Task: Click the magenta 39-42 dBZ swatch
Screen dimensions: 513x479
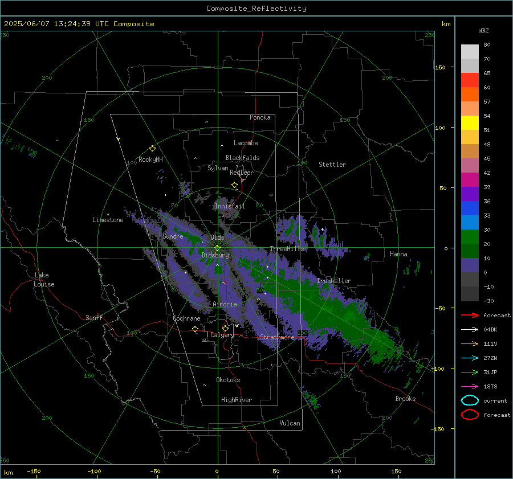Action: [x=470, y=180]
